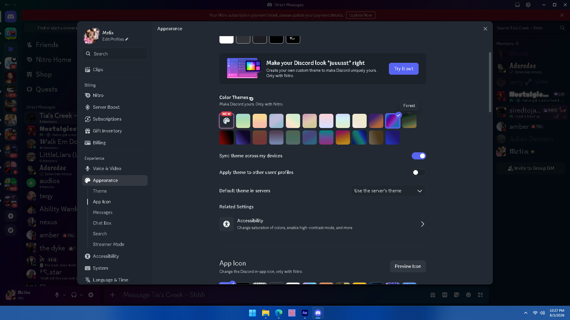Click the Try it out button
The image size is (570, 320).
[404, 69]
